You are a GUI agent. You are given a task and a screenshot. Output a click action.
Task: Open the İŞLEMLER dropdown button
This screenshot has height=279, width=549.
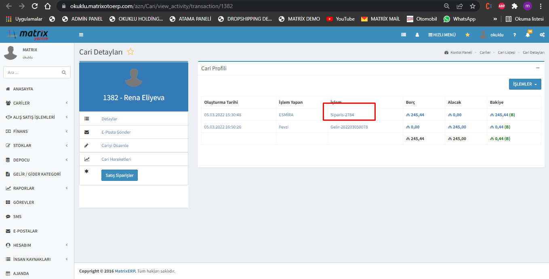click(525, 84)
